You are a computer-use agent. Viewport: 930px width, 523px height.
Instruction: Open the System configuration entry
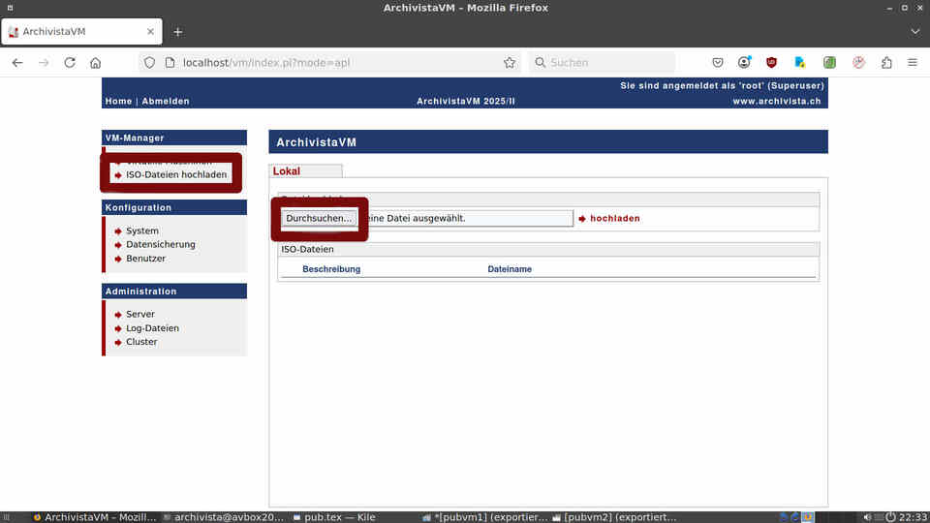(x=142, y=231)
